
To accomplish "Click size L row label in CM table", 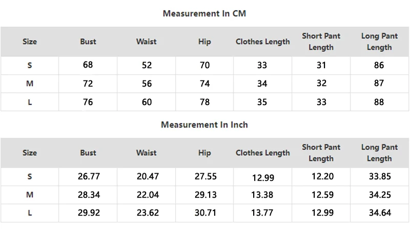I will point(30,102).
